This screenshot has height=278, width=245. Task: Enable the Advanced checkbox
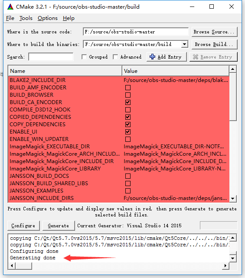(115, 57)
